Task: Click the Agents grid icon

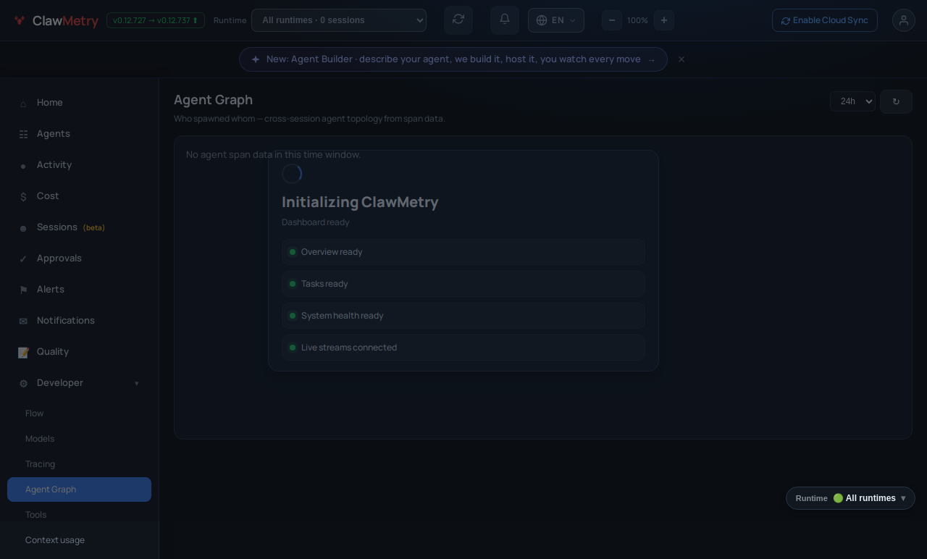Action: (x=23, y=135)
